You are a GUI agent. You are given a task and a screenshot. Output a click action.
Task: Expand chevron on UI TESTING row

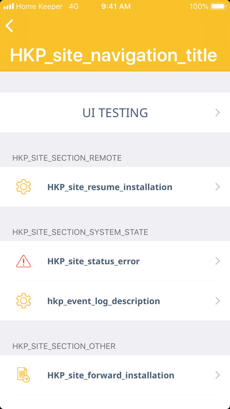coord(218,113)
